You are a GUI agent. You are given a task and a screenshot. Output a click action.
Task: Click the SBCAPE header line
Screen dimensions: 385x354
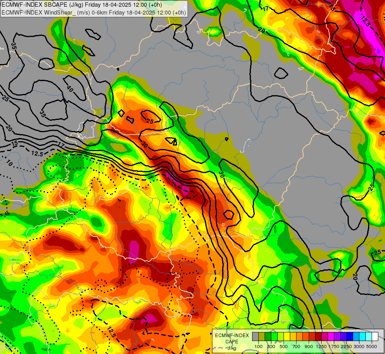point(82,5)
